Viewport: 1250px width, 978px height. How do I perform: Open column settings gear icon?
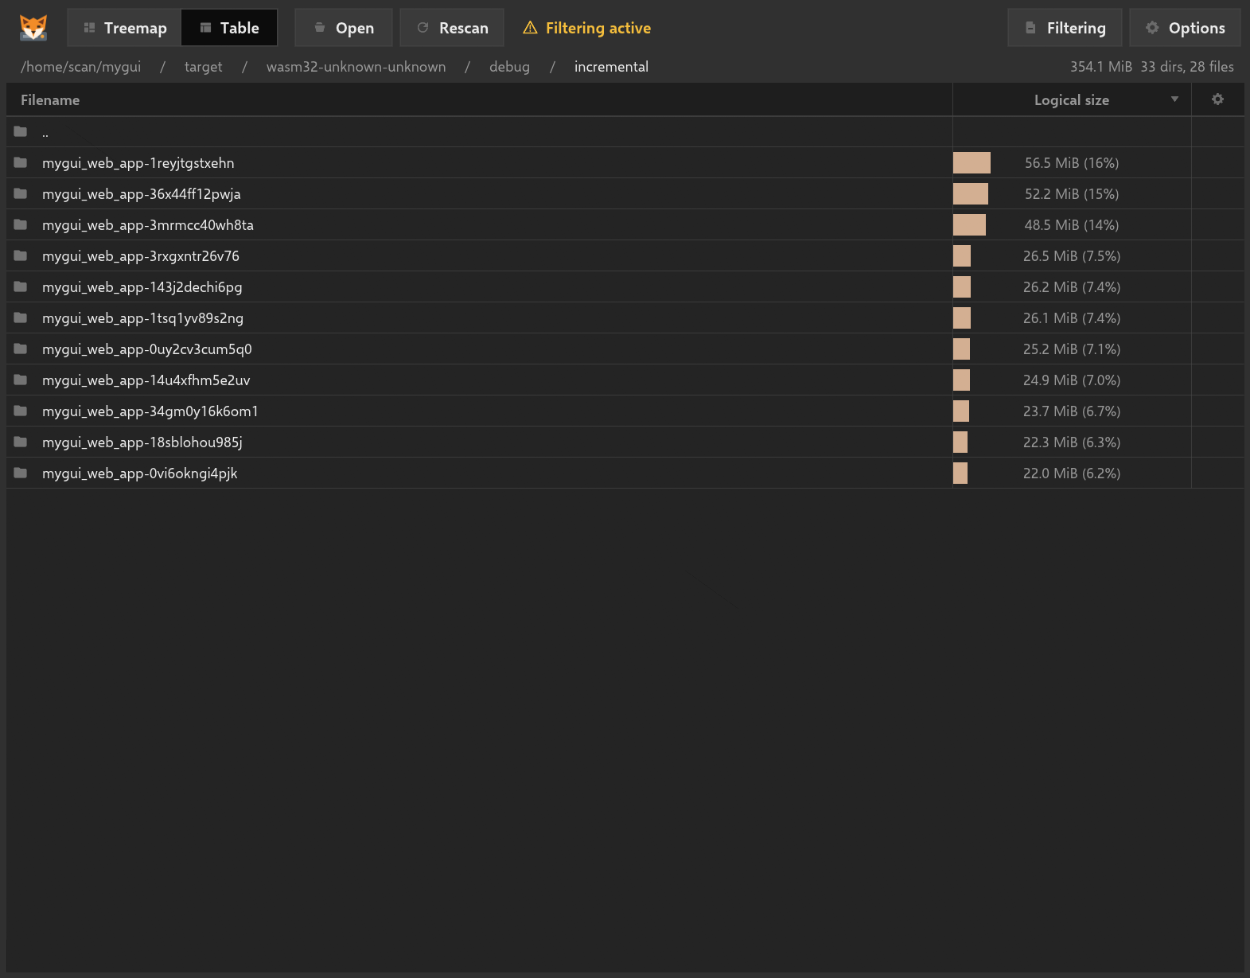click(x=1217, y=99)
